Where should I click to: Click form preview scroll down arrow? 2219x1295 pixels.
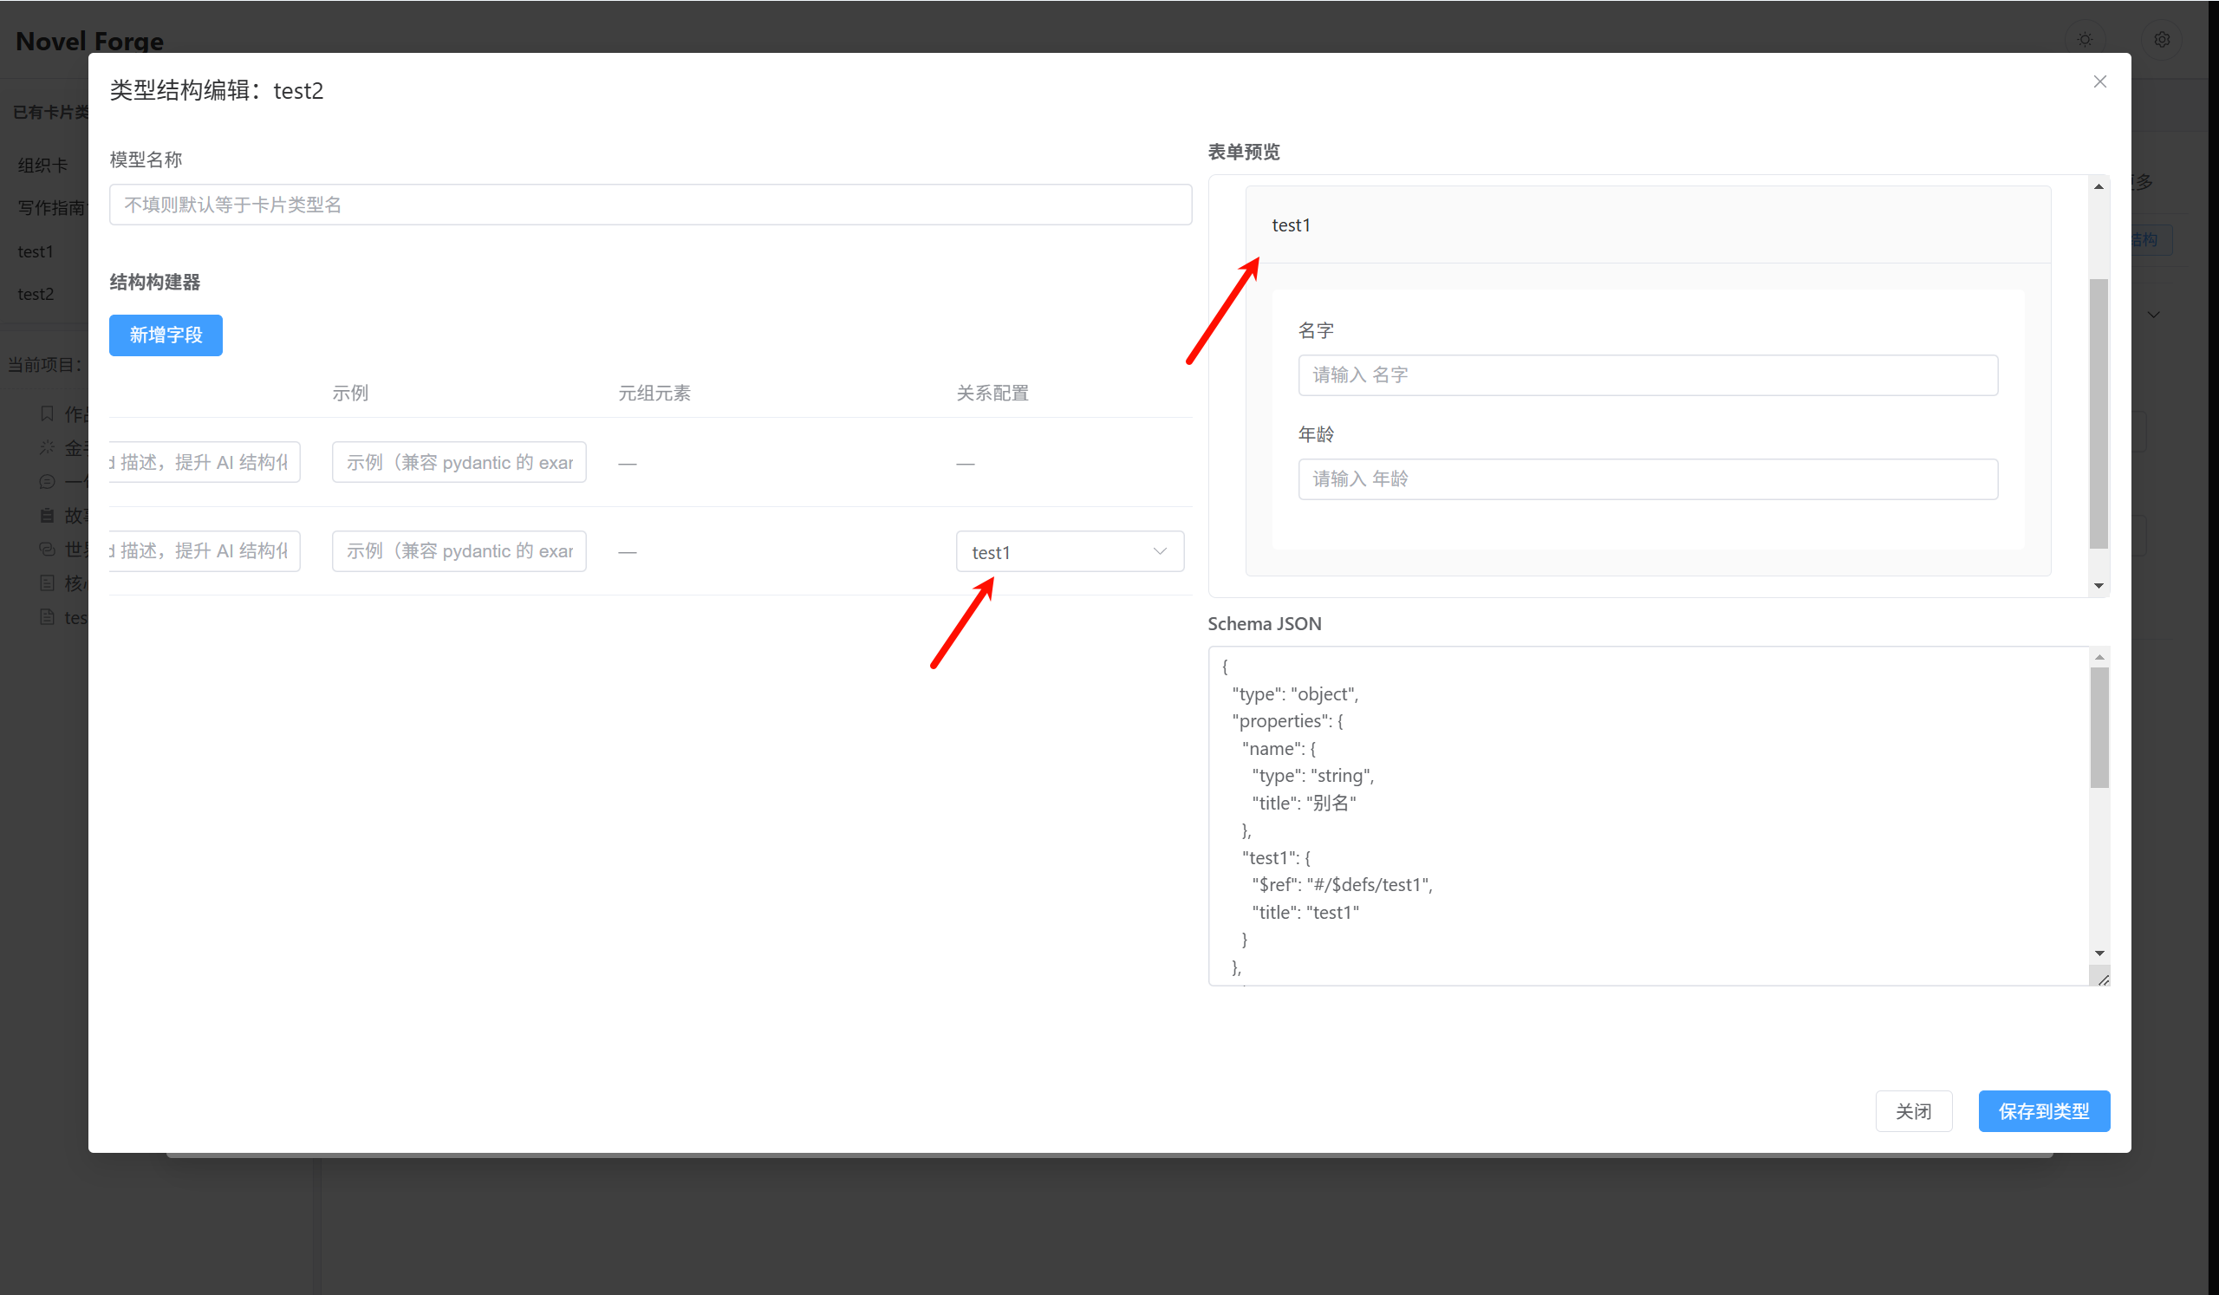[2099, 585]
